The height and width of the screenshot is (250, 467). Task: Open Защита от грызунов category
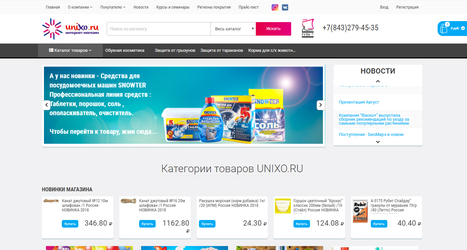[x=175, y=50]
